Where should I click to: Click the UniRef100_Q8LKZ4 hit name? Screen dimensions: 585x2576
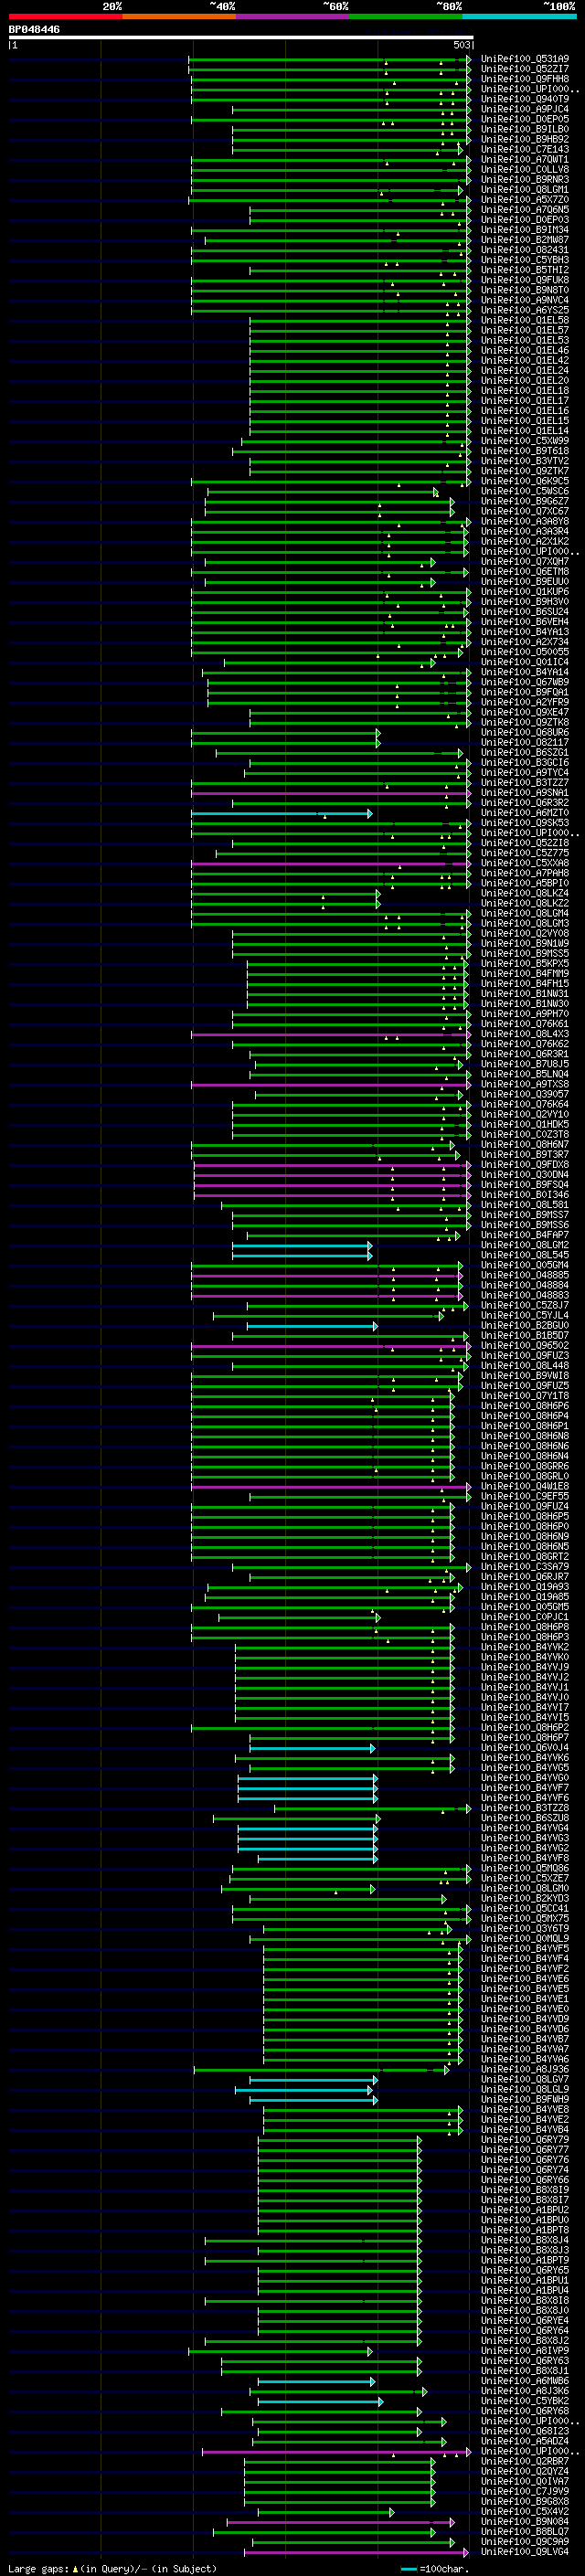pyautogui.click(x=525, y=893)
